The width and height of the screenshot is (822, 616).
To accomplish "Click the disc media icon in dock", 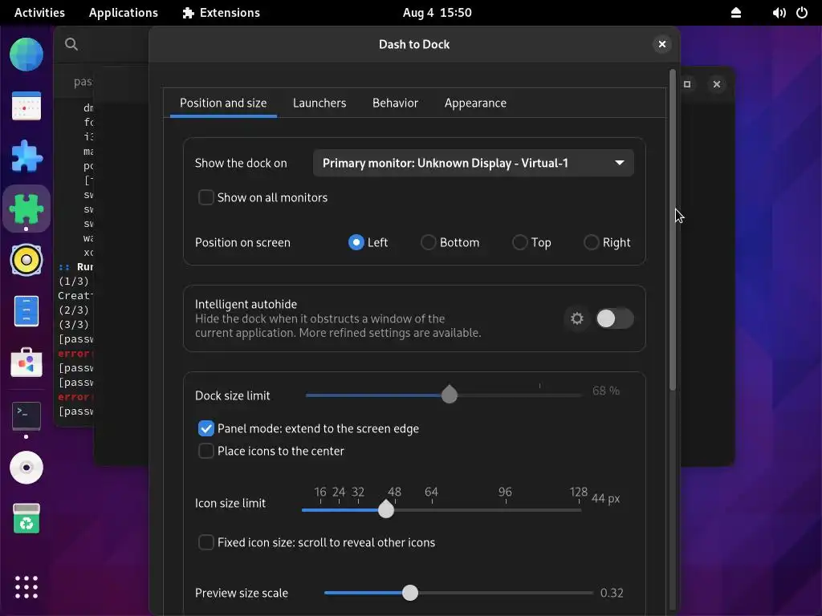I will pyautogui.click(x=26, y=468).
